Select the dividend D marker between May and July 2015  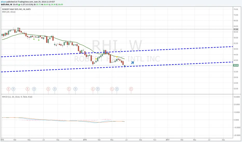coord(34,89)
